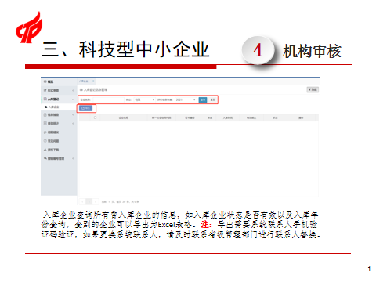This screenshot has width=376, height=282.
Task: Click the overview (概览) icon in sidebar
Action: (x=45, y=81)
